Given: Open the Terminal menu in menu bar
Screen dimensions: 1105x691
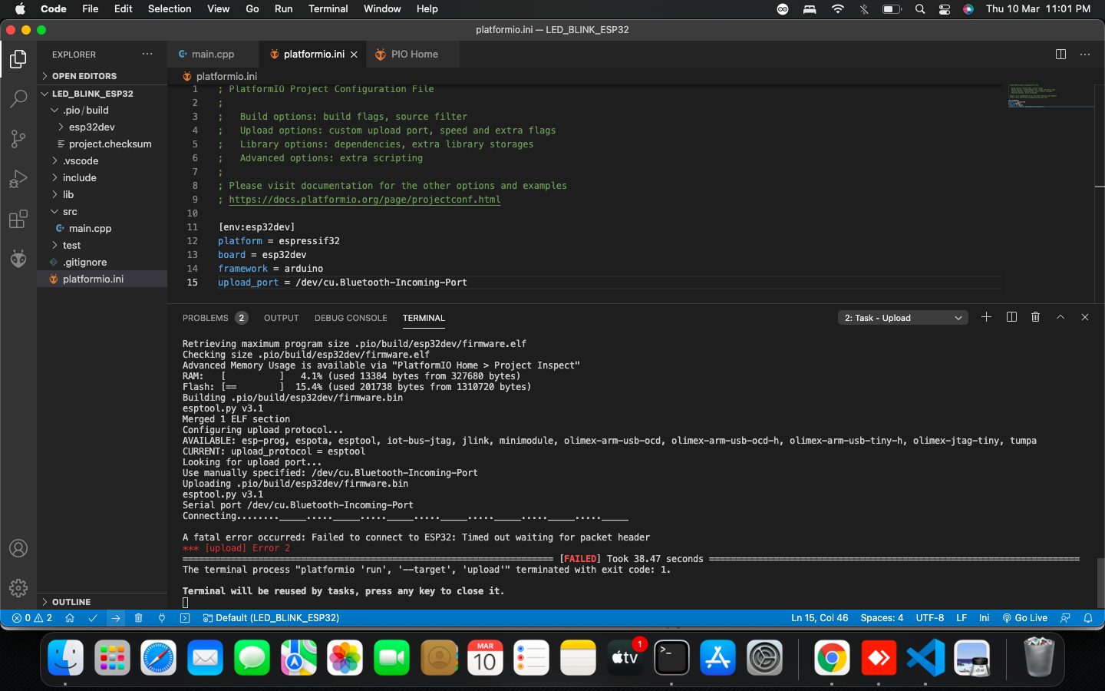Looking at the screenshot, I should 328,9.
